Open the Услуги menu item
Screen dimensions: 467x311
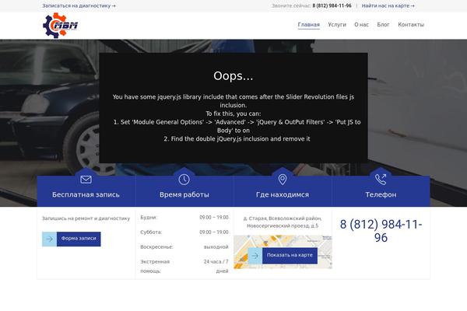coord(337,25)
